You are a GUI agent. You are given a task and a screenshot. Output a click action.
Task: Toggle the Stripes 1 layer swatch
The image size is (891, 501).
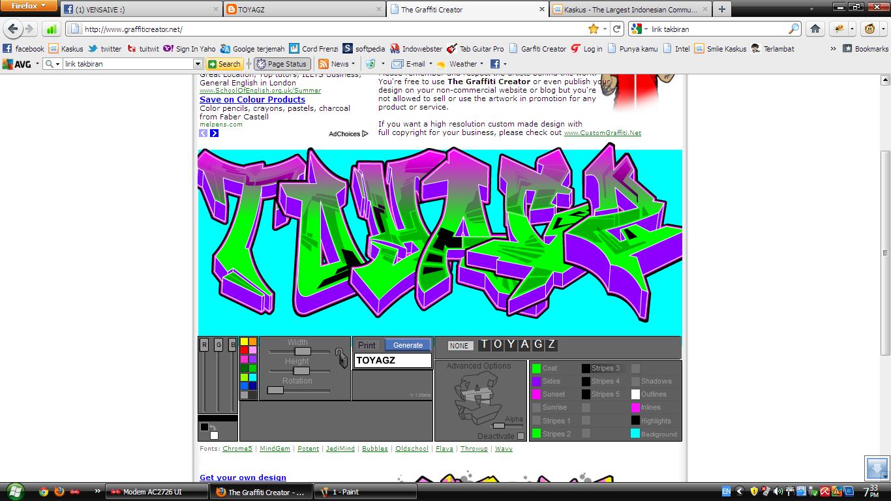click(x=536, y=421)
